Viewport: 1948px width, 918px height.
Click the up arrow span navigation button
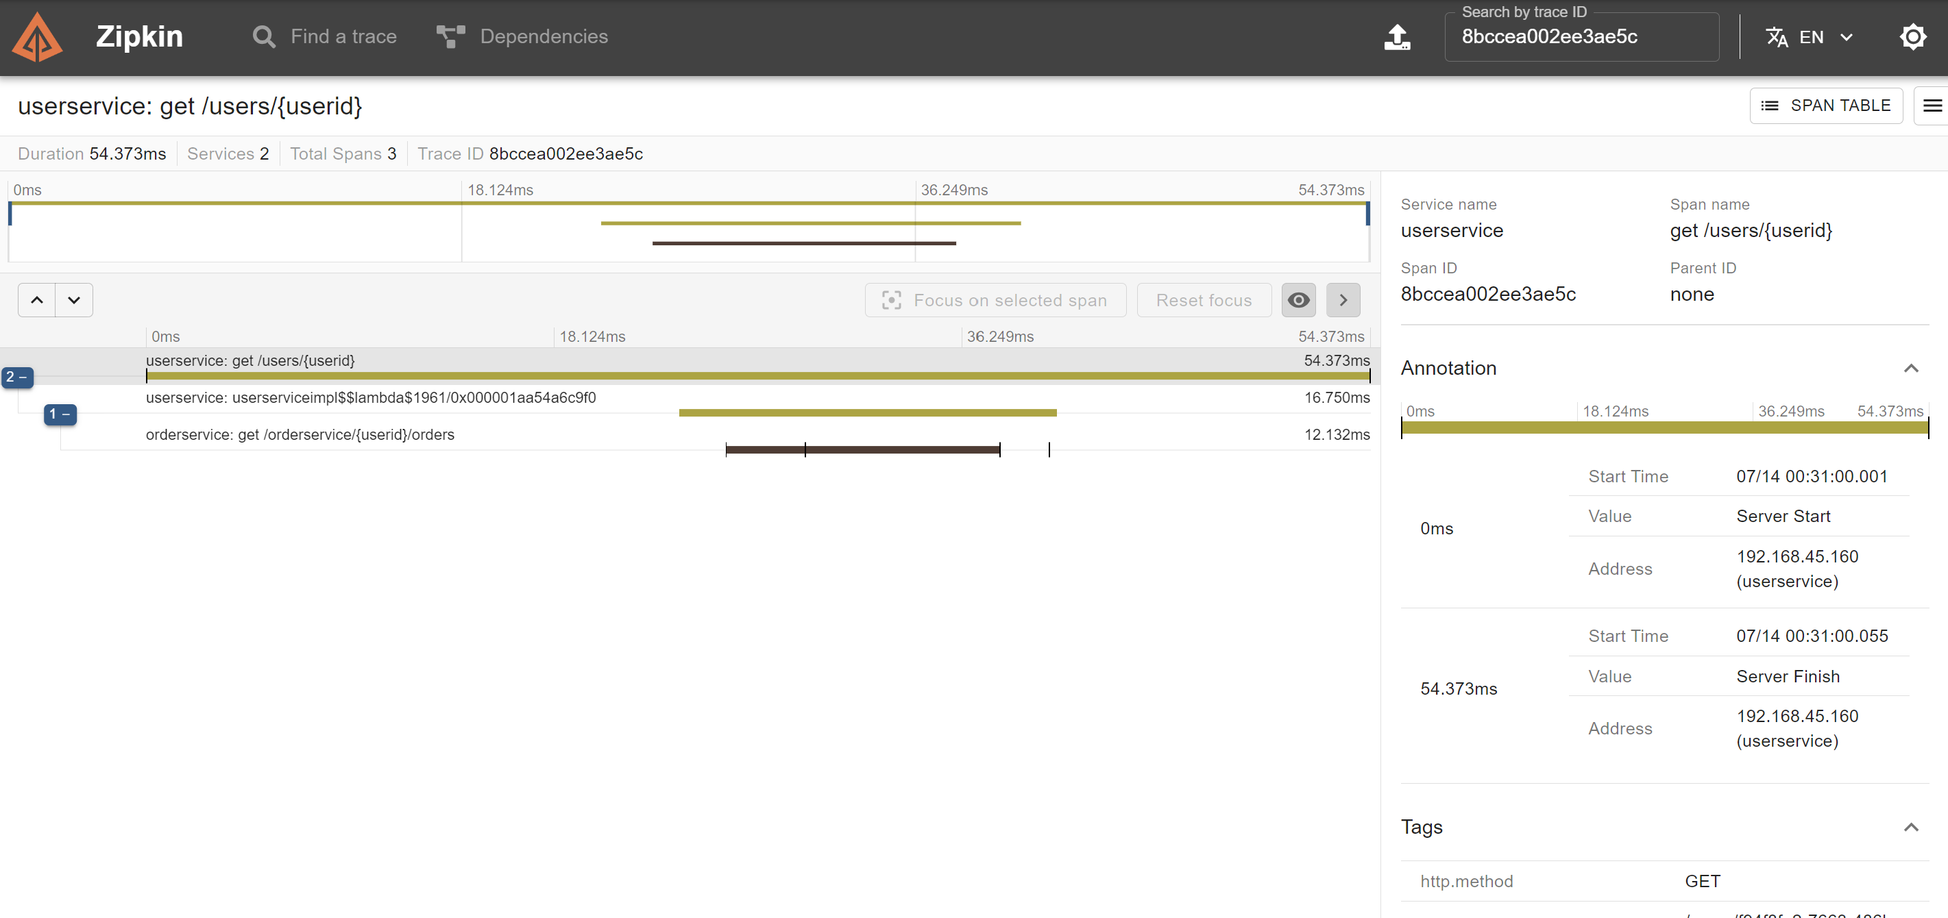point(37,300)
